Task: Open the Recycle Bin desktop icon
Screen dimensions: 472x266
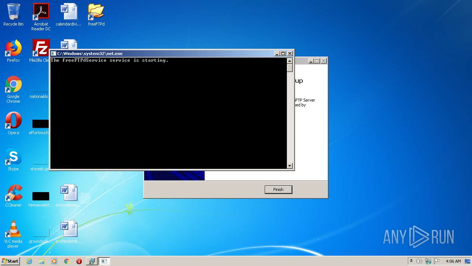Action: (x=13, y=15)
